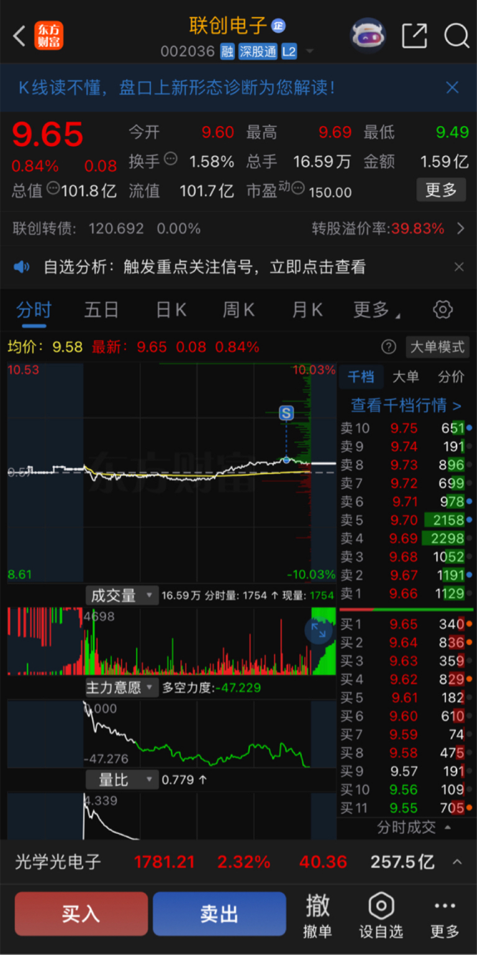Click the blue 卖出 button
The image size is (477, 955).
pos(219,913)
